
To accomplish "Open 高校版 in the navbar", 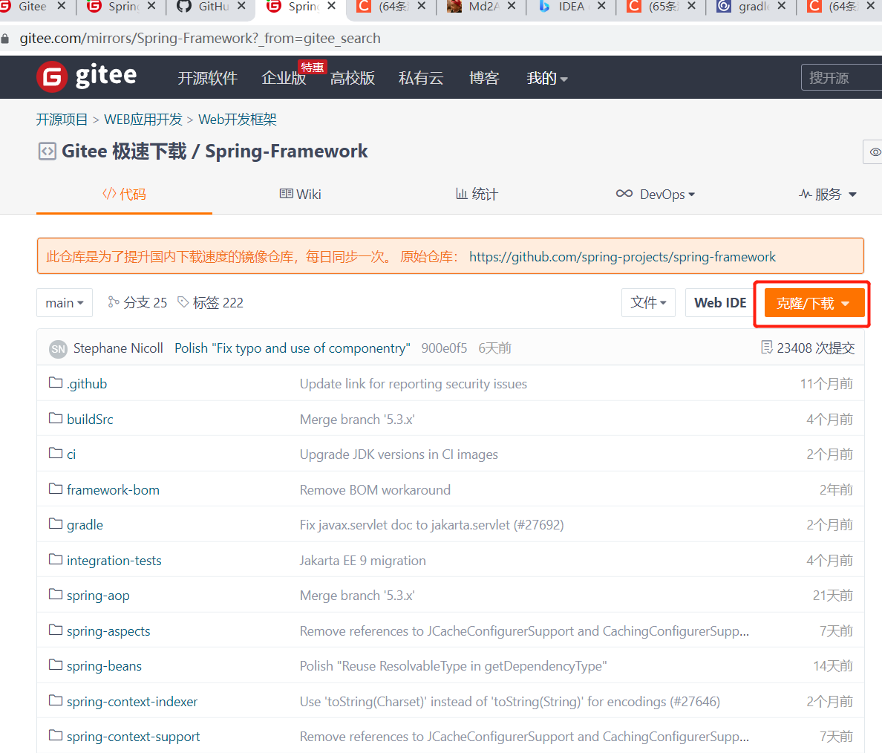I will click(353, 78).
